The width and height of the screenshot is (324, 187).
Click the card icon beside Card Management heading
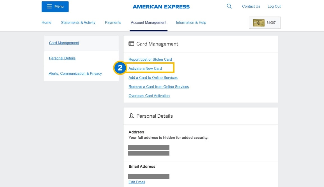(x=131, y=44)
